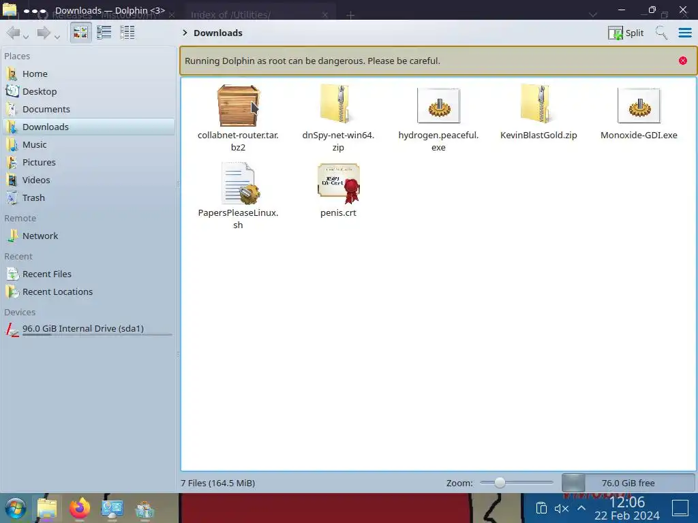The image size is (698, 523).
Task: Go back with the back arrow
Action: pos(14,33)
